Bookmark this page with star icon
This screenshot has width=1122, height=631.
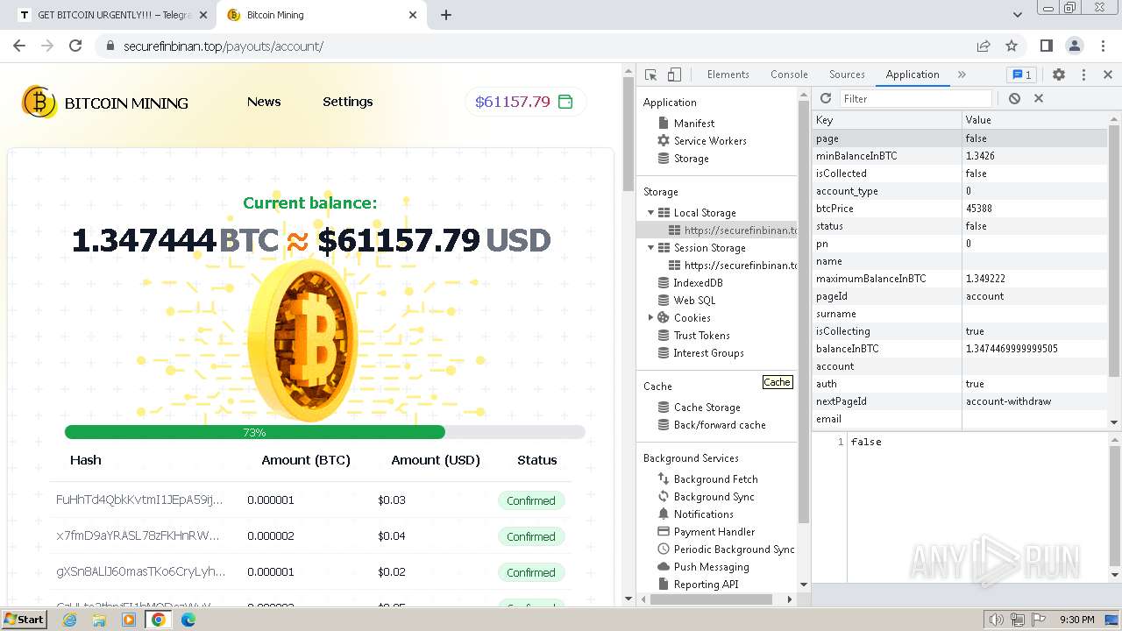point(1012,46)
